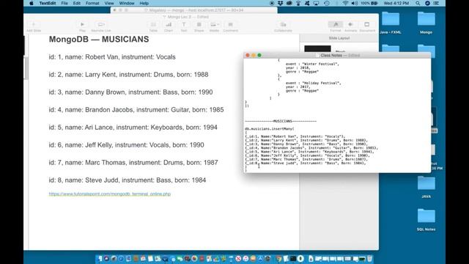Open the Edit menu
This screenshot has height=264, width=469.
pyautogui.click(x=77, y=3)
